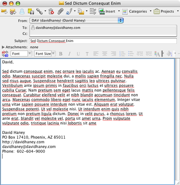Viewport: 180px width, 185px height.
Task: Align text right
Action: pos(114,54)
